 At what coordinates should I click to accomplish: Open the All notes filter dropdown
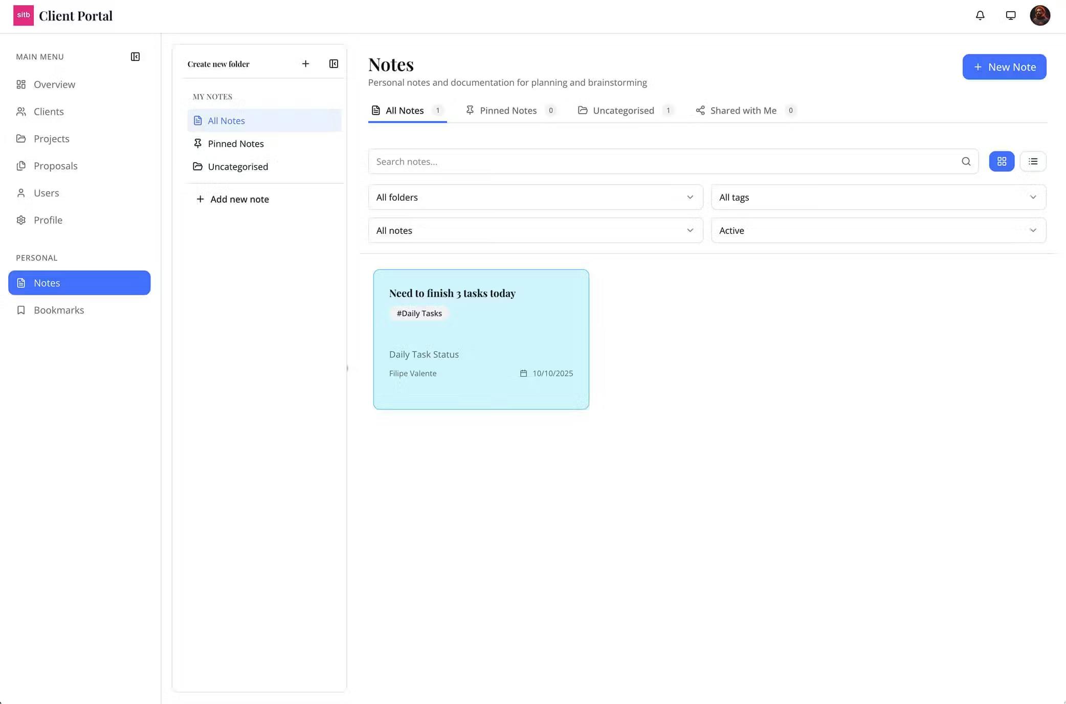[535, 231]
